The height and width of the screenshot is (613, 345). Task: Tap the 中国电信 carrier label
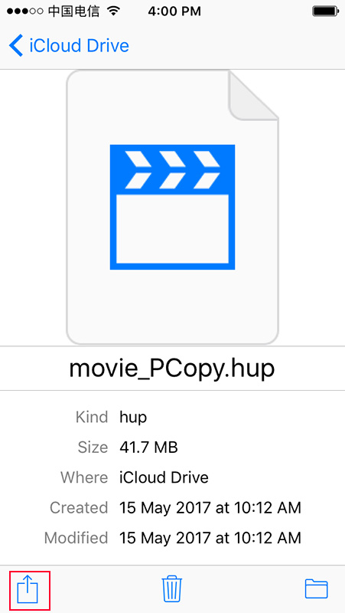coord(75,11)
